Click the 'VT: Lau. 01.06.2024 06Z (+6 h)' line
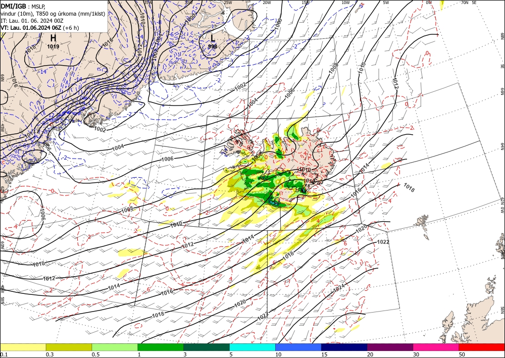 39,28
